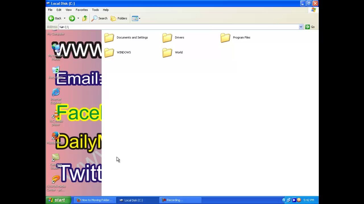Go up one folder level
This screenshot has height=204, width=364.
click(85, 18)
